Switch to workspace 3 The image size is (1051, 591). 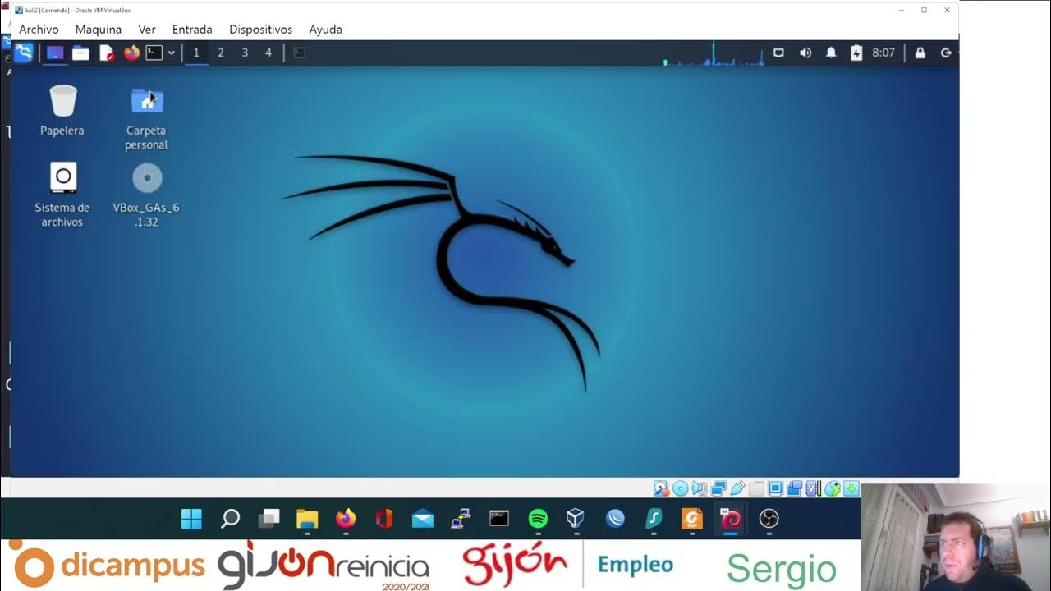pos(245,53)
